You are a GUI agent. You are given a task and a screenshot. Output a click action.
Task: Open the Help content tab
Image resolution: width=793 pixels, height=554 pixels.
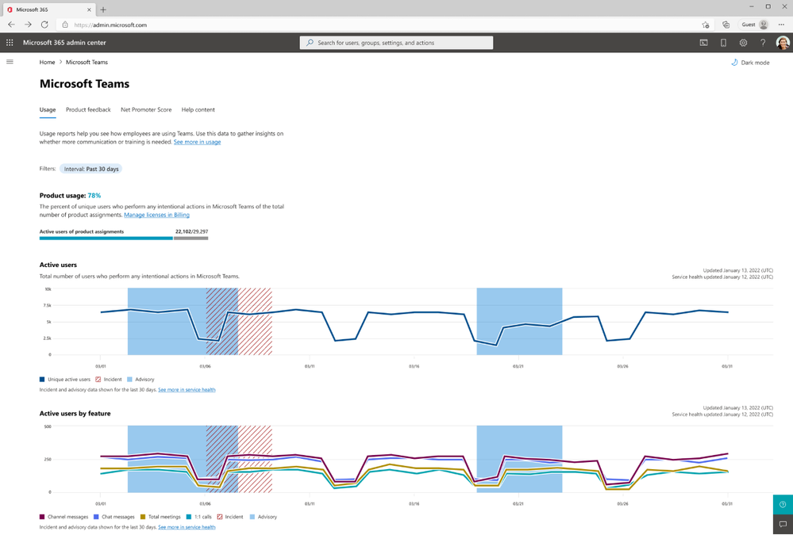[x=198, y=109]
